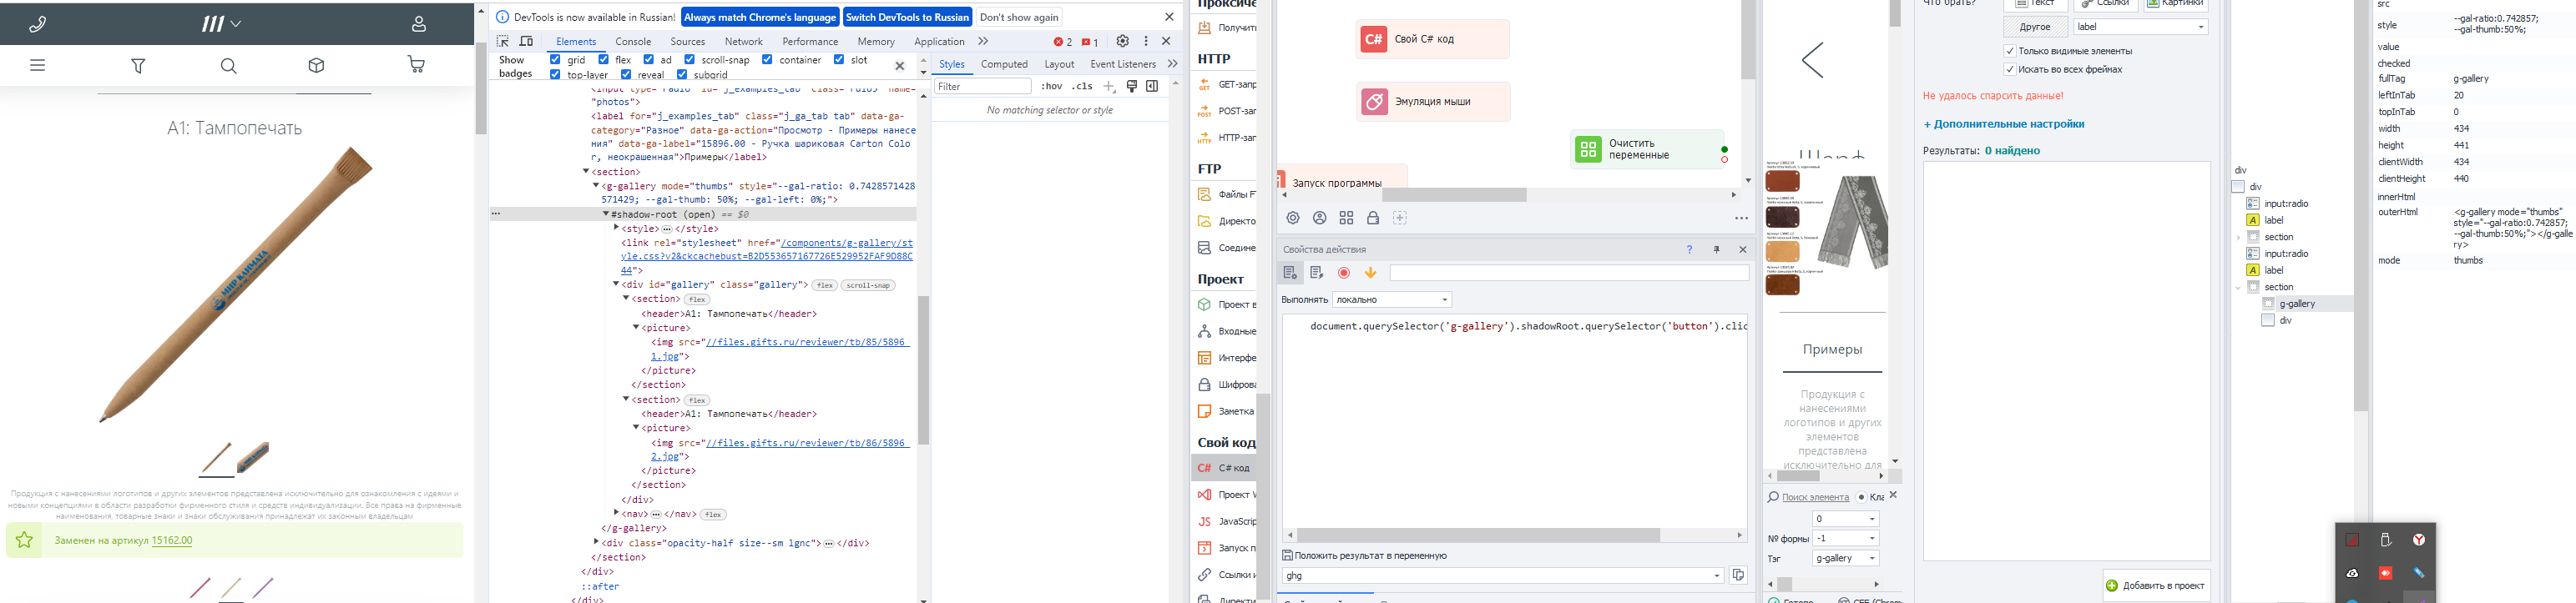Open the 'Тэг' g-gallery dropdown

(x=1845, y=558)
